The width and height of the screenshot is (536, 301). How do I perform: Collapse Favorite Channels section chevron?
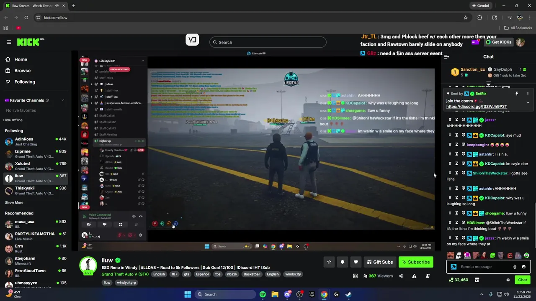(x=63, y=100)
